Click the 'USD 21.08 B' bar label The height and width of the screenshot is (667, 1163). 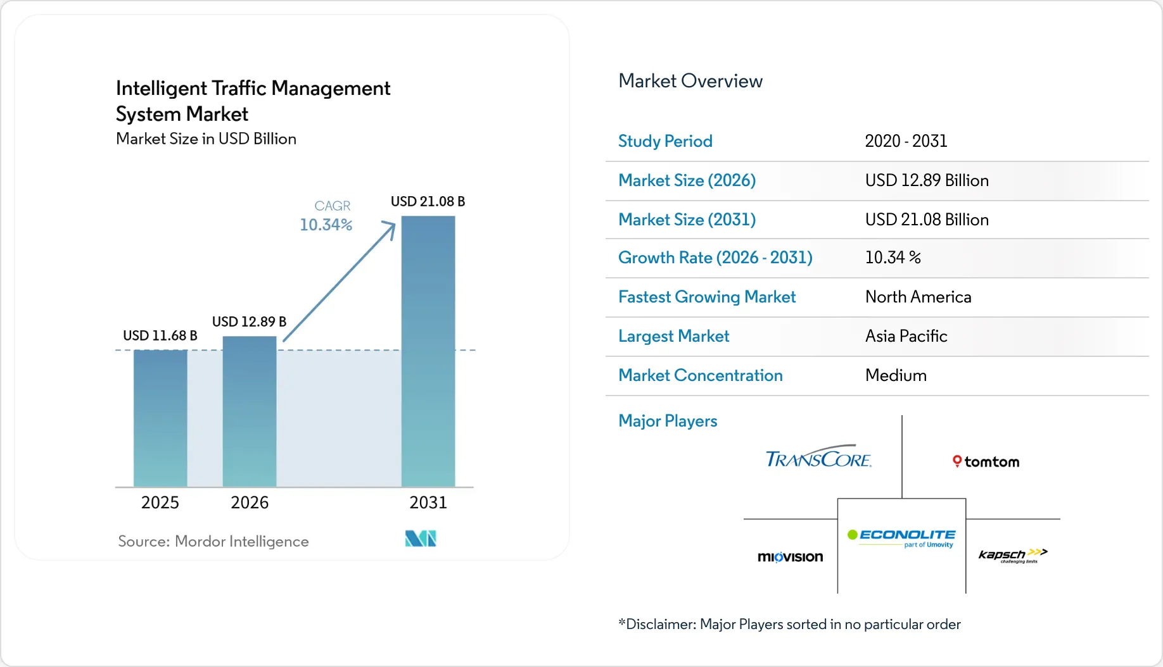click(x=428, y=201)
